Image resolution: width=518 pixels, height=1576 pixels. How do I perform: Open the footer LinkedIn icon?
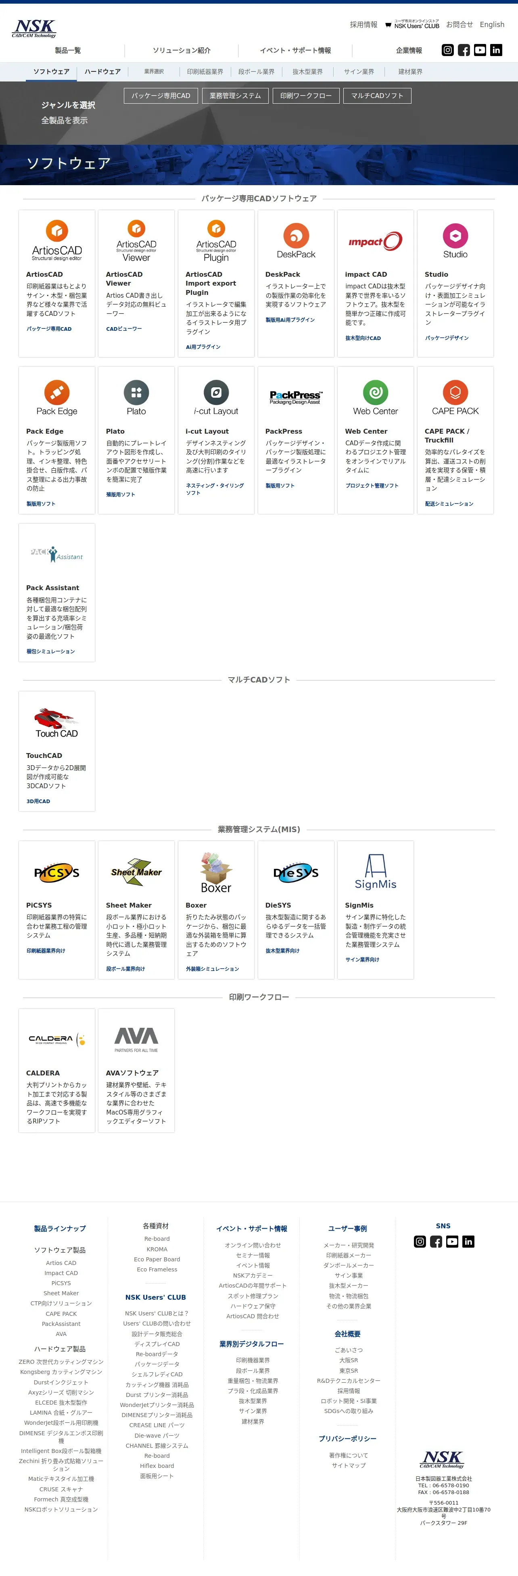[x=468, y=1241]
